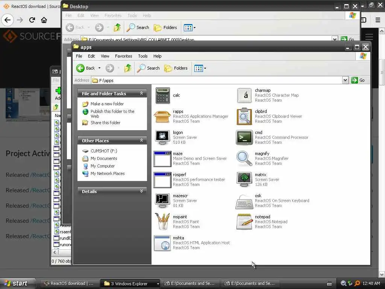This screenshot has height=289, width=385.
Task: Switch to first 7-Zip E:\Documents taskbar item
Action: point(189,283)
